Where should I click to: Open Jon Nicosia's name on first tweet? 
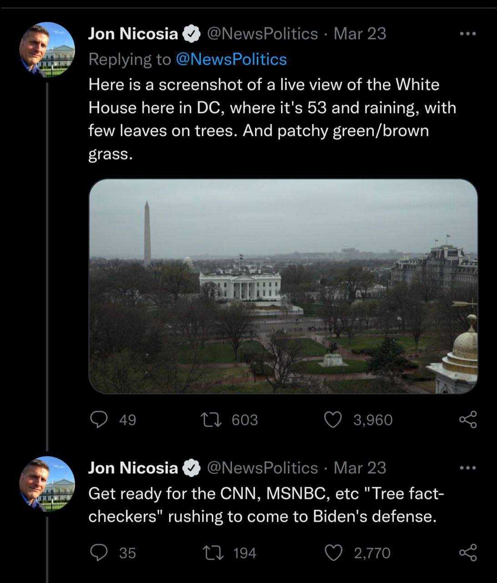pyautogui.click(x=133, y=34)
